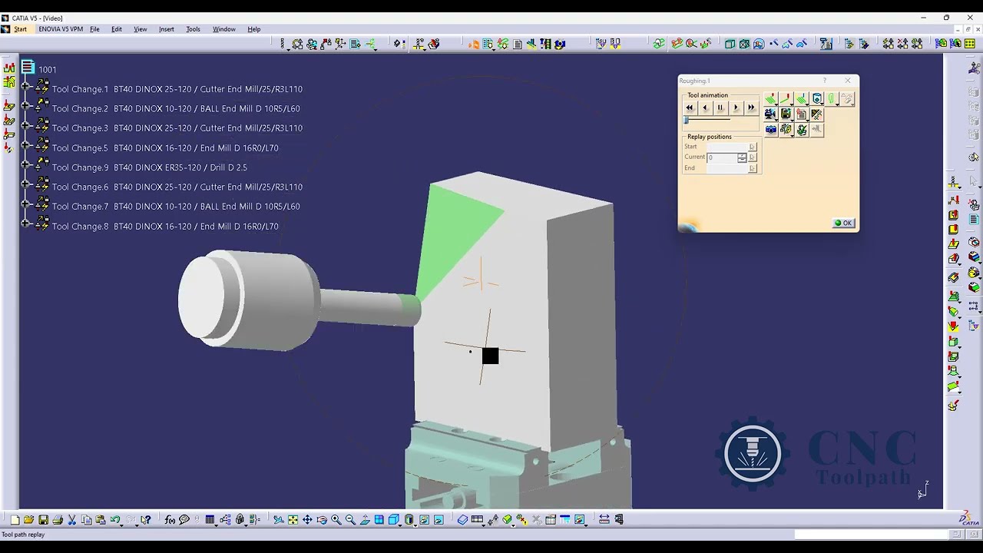Click OK in Roughing.1 dialog

(843, 223)
